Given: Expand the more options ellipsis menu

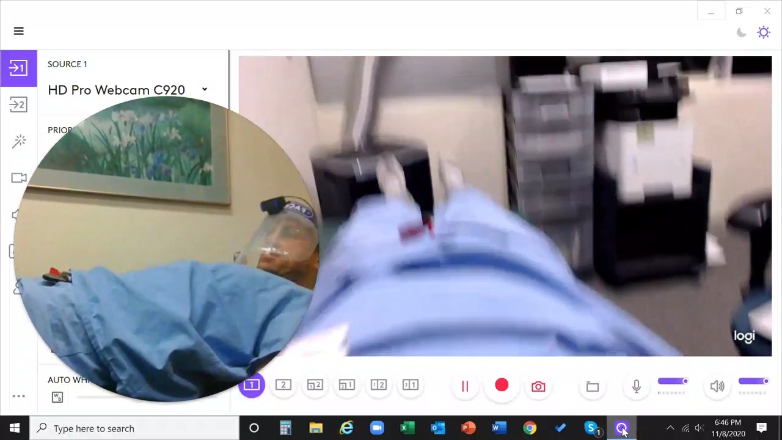Looking at the screenshot, I should pos(18,396).
